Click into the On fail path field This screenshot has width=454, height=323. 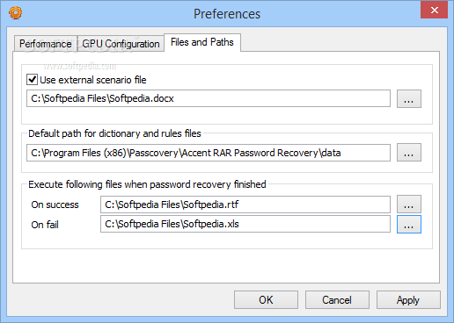coord(245,224)
